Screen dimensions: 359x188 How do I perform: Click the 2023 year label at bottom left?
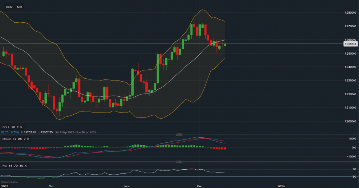pyautogui.click(x=4, y=186)
